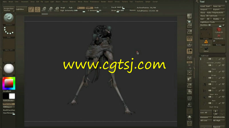
Task: Open the Projection Master panel
Action: [x=9, y=9]
